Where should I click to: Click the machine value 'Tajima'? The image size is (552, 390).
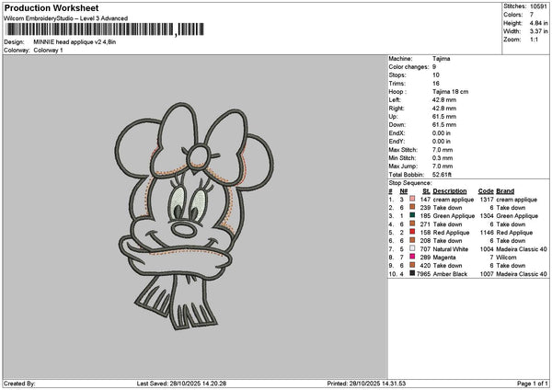click(441, 59)
